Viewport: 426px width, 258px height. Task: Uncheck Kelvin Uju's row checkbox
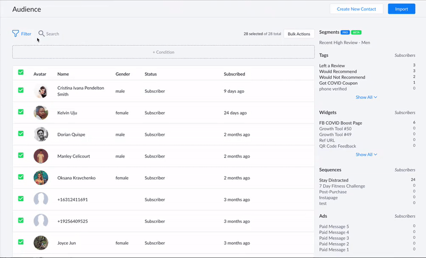21,112
